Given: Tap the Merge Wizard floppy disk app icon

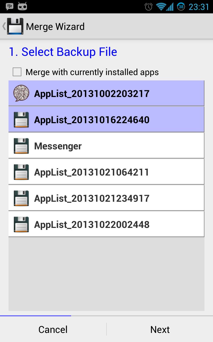Looking at the screenshot, I should pyautogui.click(x=15, y=26).
